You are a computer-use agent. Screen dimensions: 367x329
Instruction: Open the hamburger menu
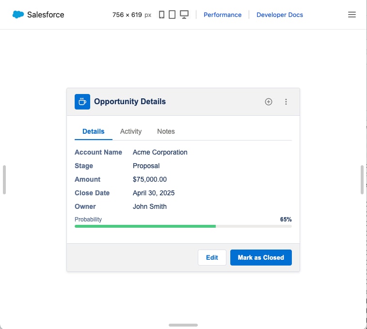click(x=352, y=15)
